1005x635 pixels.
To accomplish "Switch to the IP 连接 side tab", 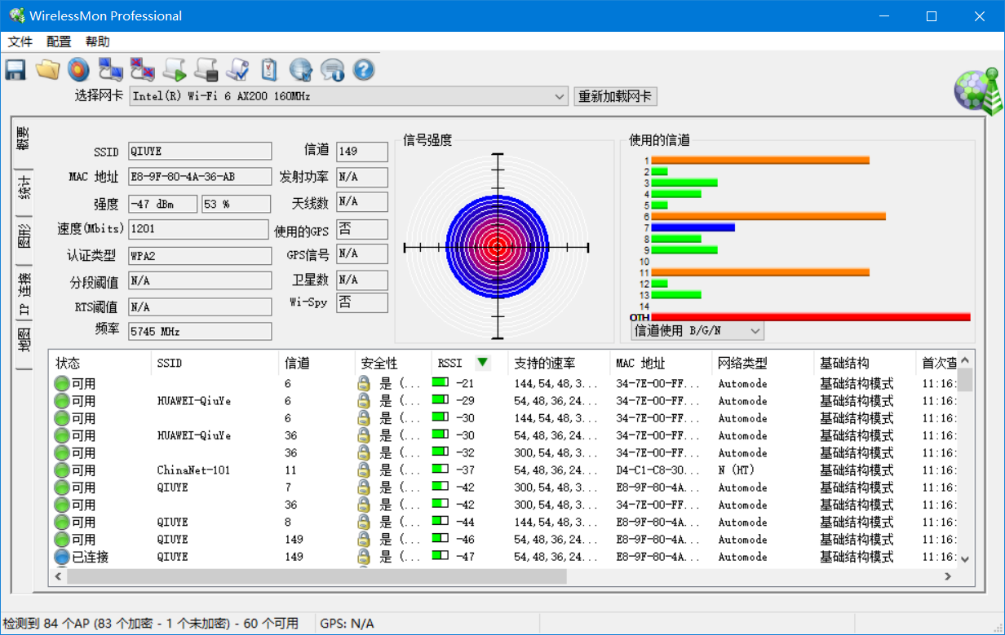I will (24, 294).
